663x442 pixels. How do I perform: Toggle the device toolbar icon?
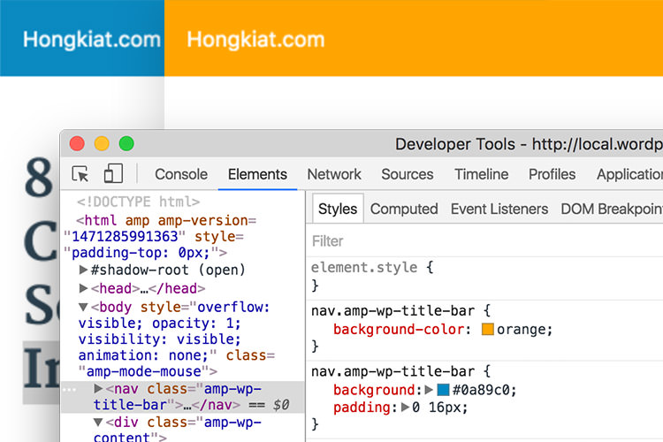113,173
